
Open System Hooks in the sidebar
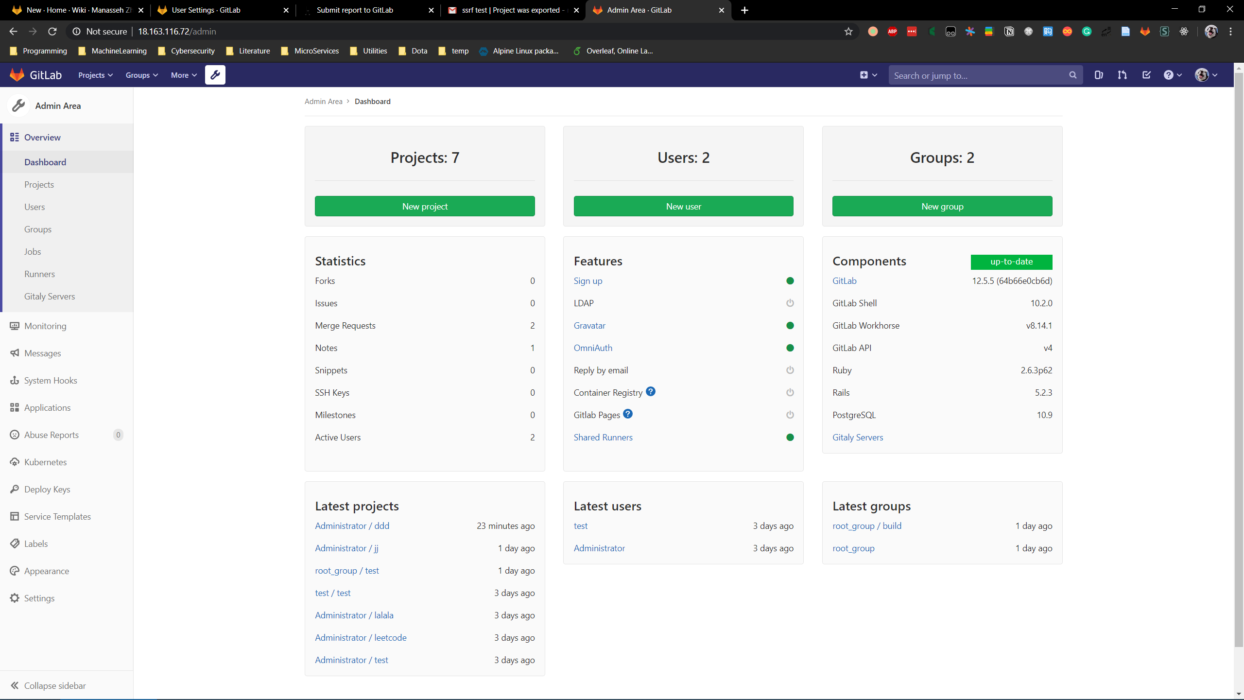pos(67,381)
